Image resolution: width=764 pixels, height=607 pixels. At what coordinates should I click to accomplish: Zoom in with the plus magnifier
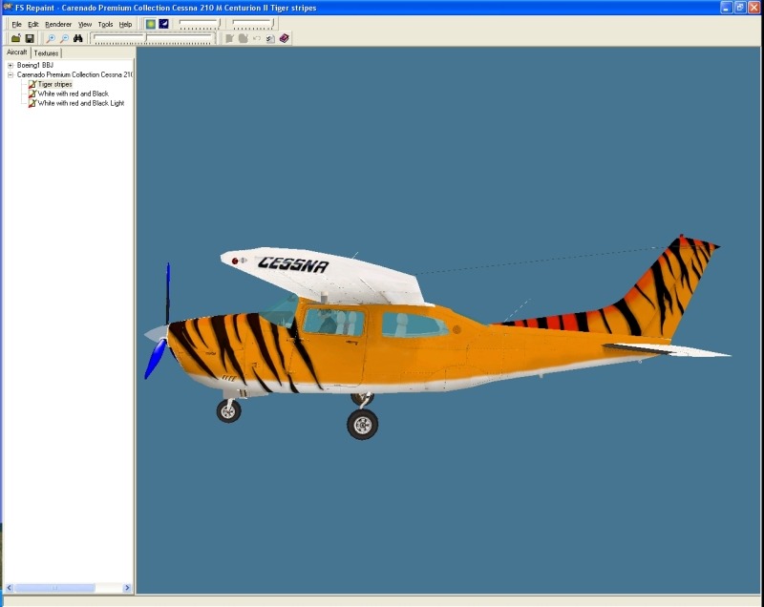51,38
